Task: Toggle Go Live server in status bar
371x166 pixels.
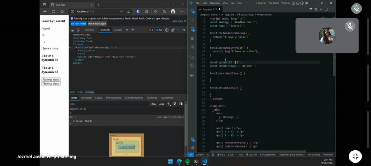Action: tap(251, 155)
